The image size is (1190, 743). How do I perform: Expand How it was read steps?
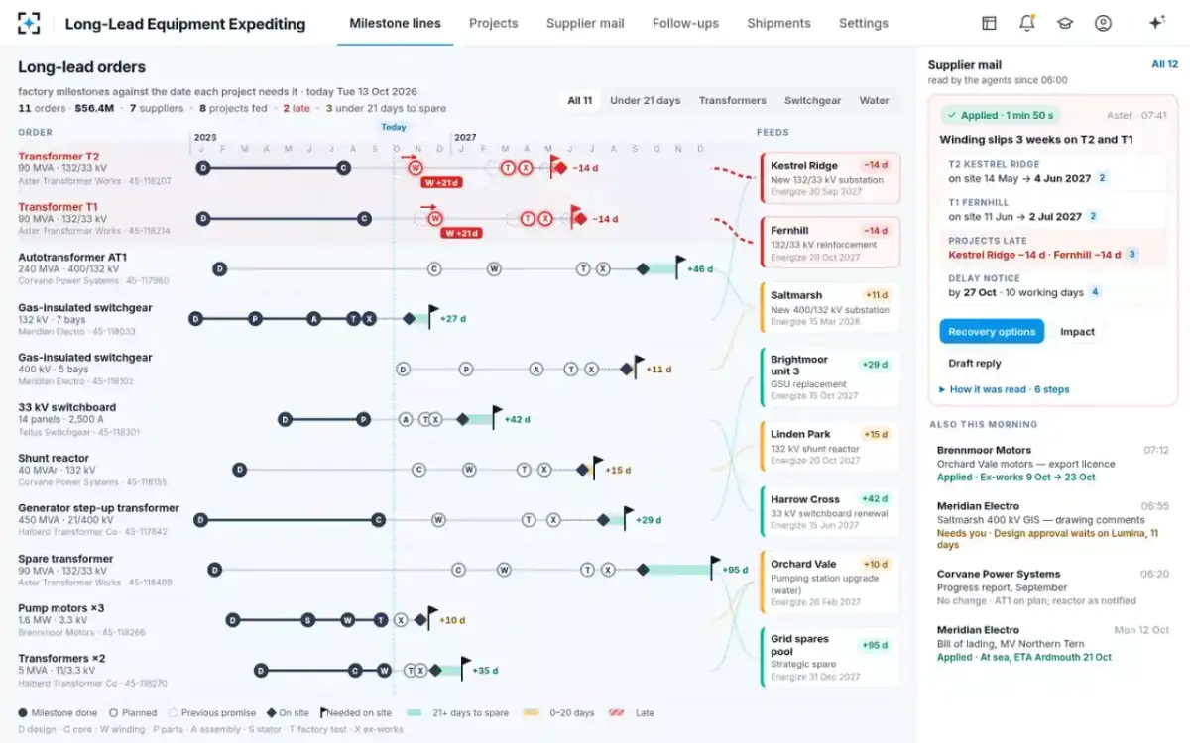(x=1004, y=389)
